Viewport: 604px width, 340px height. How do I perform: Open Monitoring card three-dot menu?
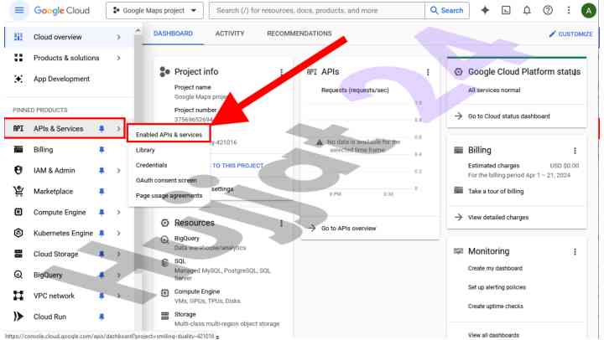pos(575,251)
